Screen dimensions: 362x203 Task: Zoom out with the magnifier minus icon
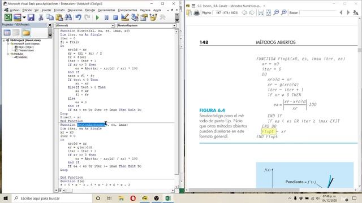point(276,13)
